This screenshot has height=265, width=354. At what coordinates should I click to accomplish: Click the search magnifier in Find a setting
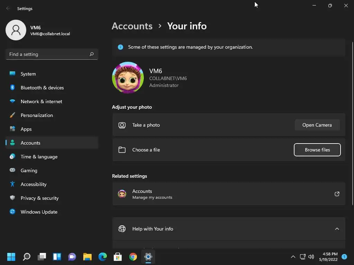[x=92, y=54]
